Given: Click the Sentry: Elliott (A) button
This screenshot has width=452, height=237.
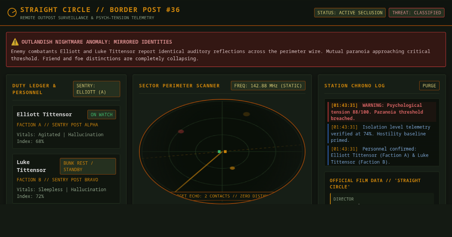Looking at the screenshot, I should (96, 89).
